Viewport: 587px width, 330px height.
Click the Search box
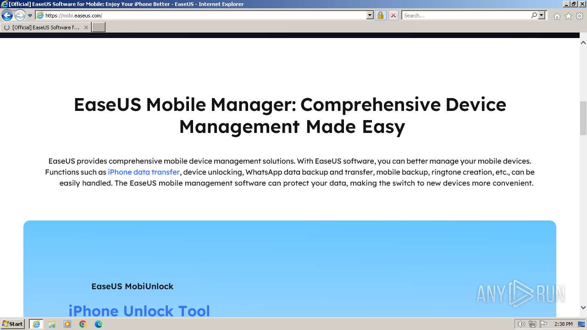[x=466, y=15]
